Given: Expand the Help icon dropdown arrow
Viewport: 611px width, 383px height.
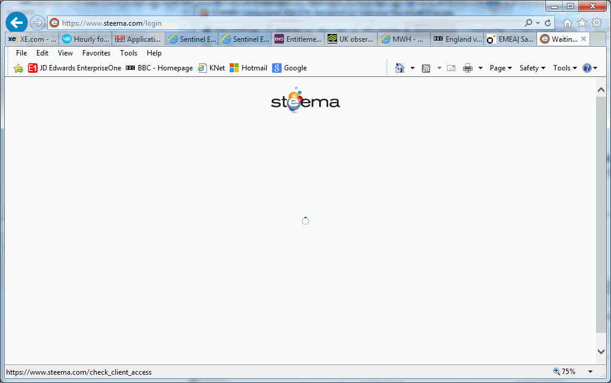Looking at the screenshot, I should click(x=595, y=68).
